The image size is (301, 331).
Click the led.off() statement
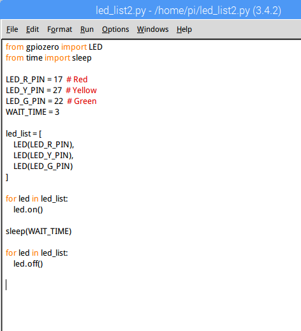coord(28,264)
